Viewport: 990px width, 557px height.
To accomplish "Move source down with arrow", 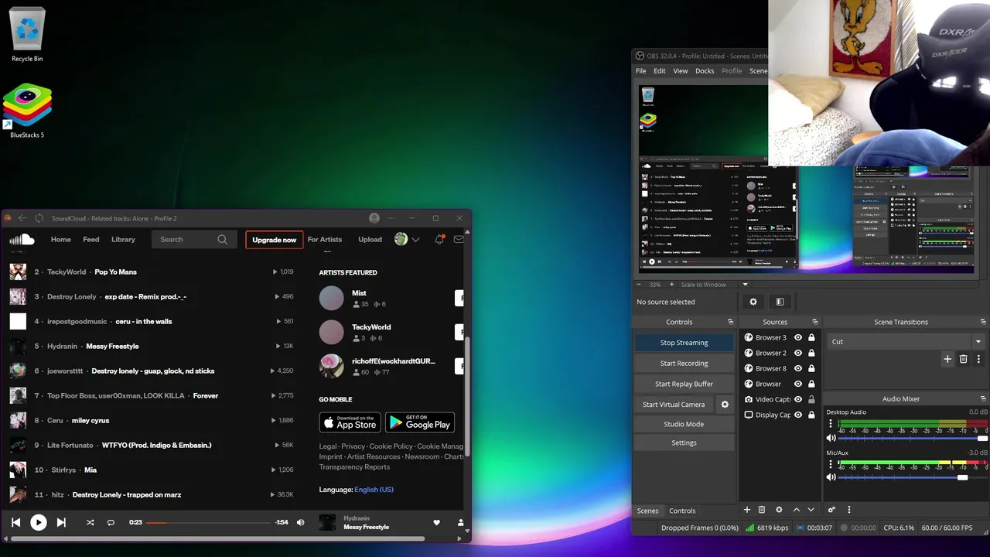I will tap(811, 510).
